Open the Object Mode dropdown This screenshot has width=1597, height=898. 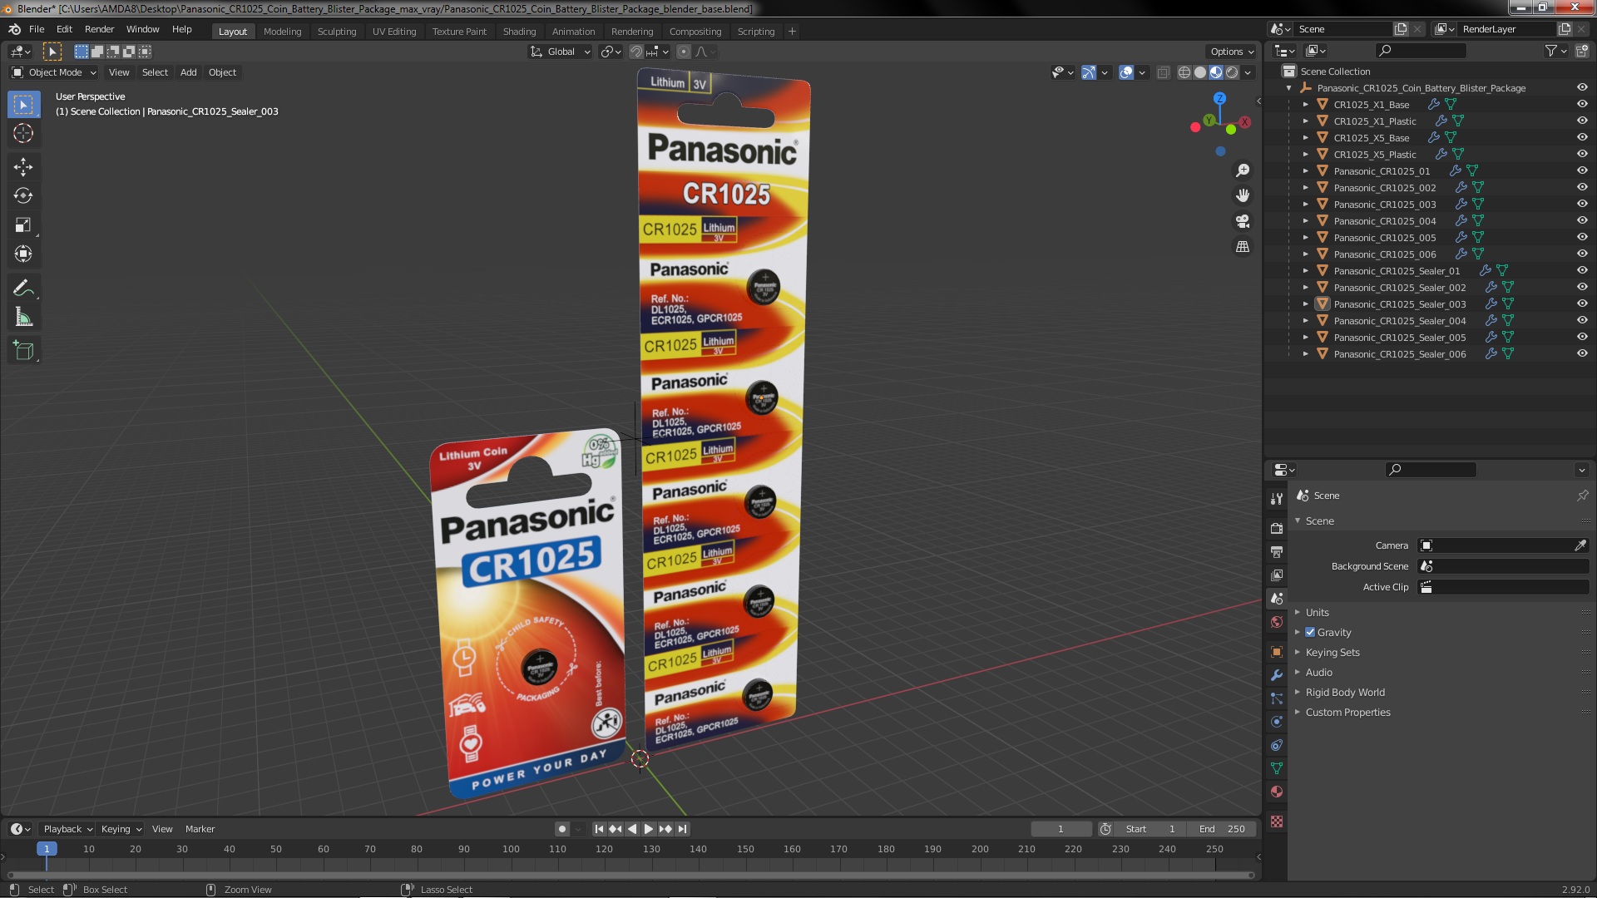coord(54,73)
